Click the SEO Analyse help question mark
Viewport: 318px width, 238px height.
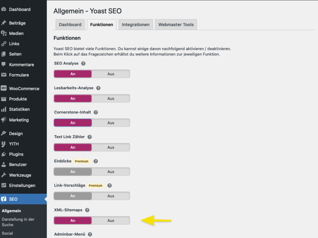coord(83,63)
